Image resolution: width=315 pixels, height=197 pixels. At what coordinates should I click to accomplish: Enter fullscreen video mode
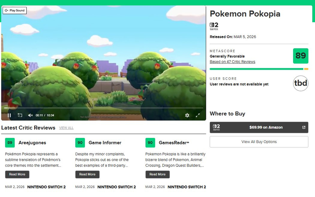198,115
